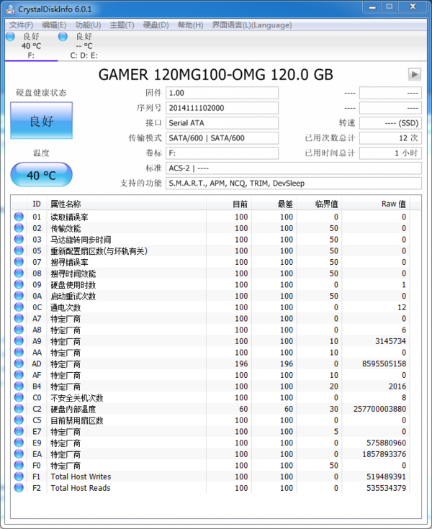This screenshot has height=529, width=432.
Task: Click the power on hours field 1 小时
Action: pos(390,153)
